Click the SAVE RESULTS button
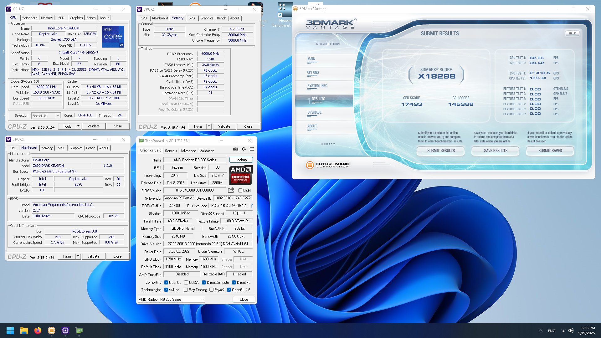Viewport: 601px width, 338px height. [x=496, y=151]
